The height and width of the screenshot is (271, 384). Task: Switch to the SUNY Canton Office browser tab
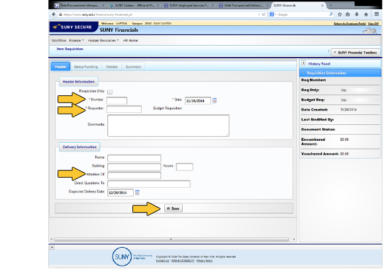click(134, 5)
